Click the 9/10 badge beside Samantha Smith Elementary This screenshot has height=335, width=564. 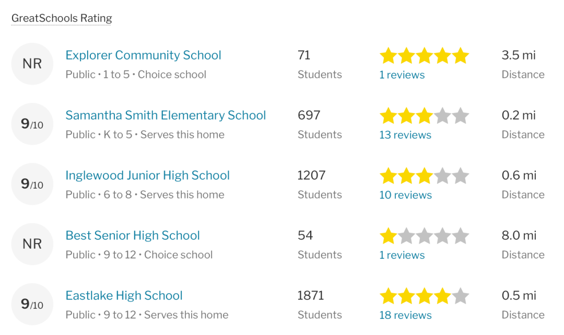tap(32, 124)
